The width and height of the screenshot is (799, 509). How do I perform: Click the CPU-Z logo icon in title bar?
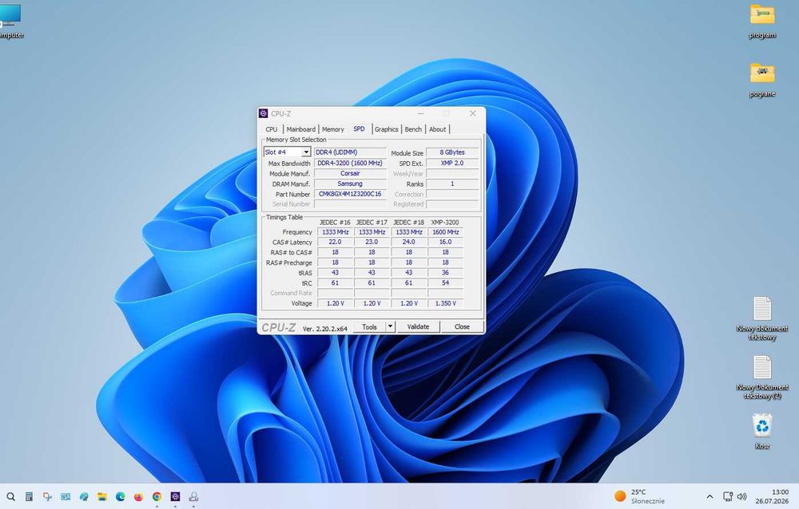264,113
